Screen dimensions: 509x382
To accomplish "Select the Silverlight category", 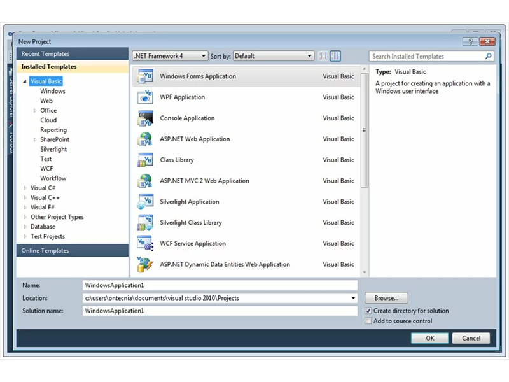I will click(x=53, y=150).
